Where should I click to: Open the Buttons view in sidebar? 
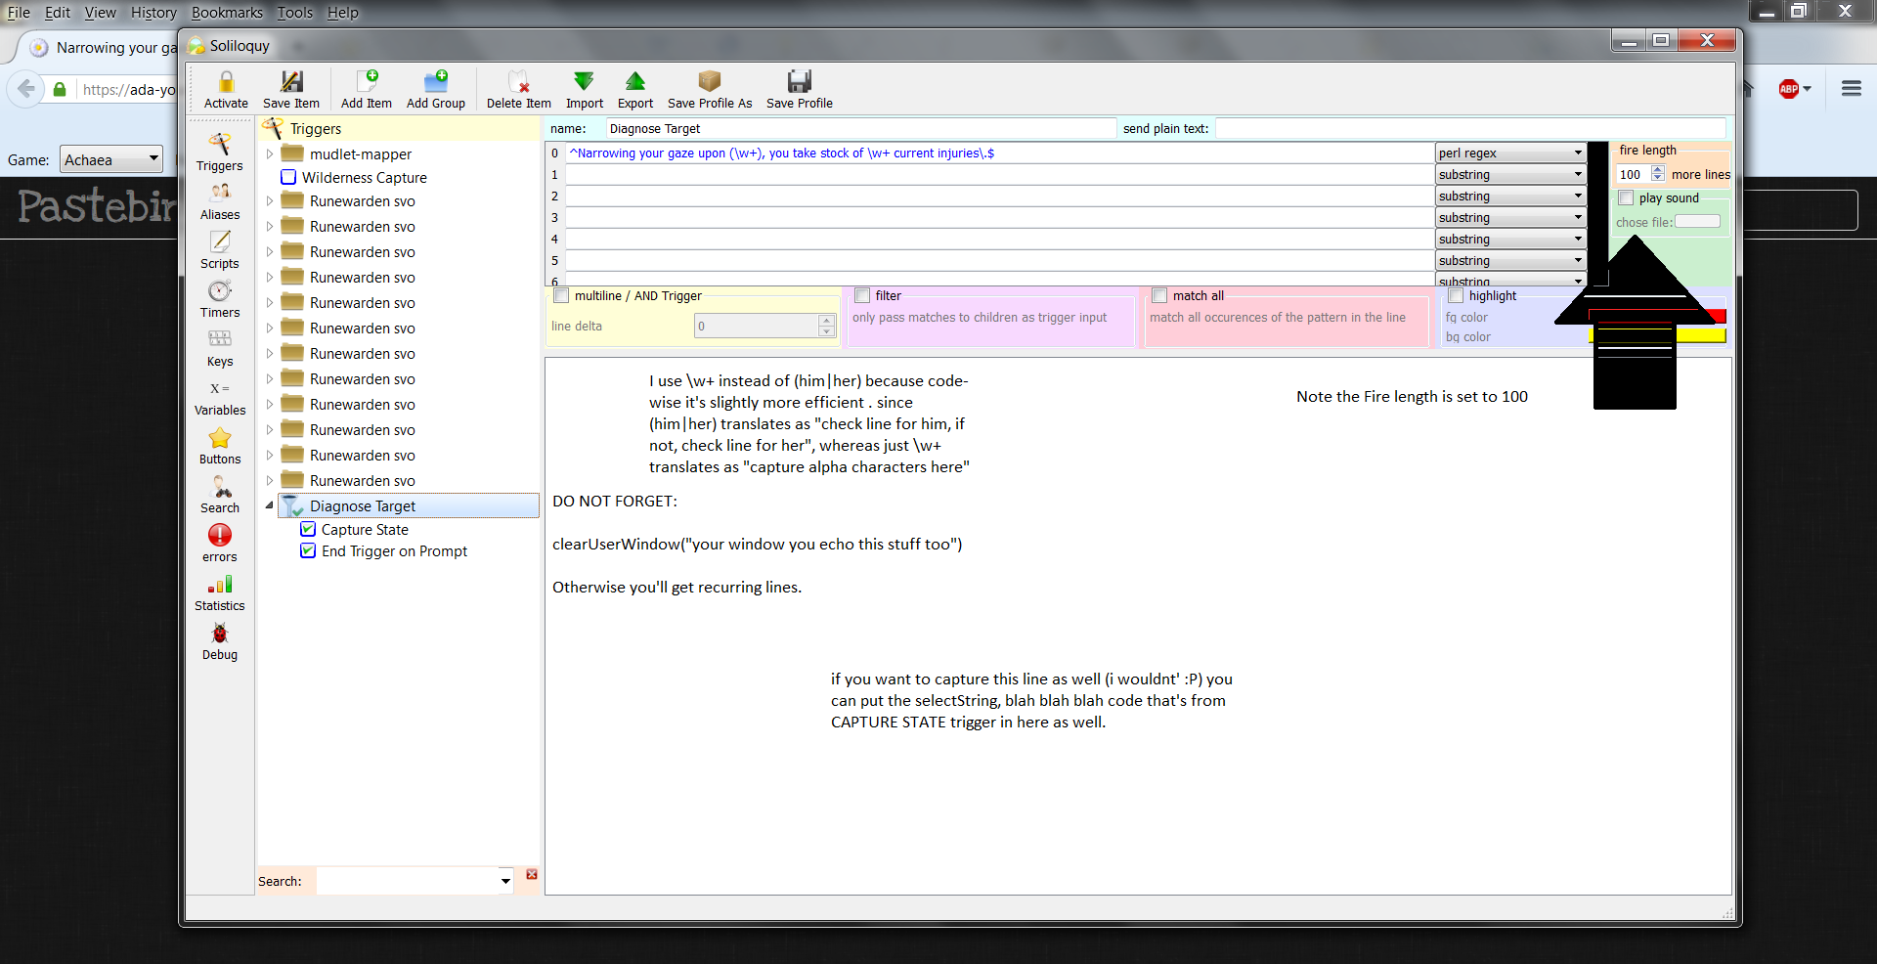click(x=220, y=446)
